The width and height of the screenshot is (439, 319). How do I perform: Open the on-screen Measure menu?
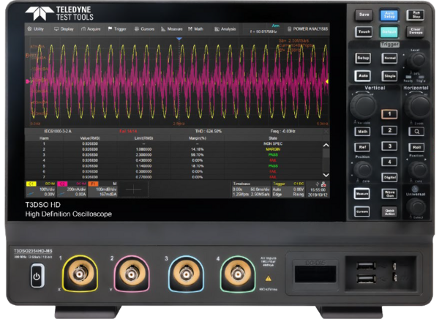click(x=172, y=29)
